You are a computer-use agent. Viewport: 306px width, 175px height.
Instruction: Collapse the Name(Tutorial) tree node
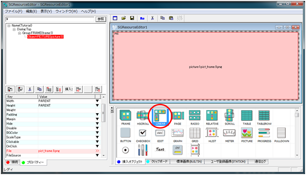coord(9,26)
